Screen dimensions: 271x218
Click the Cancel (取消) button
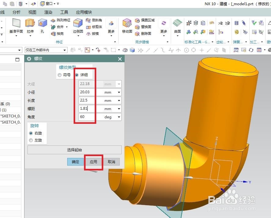(112, 162)
